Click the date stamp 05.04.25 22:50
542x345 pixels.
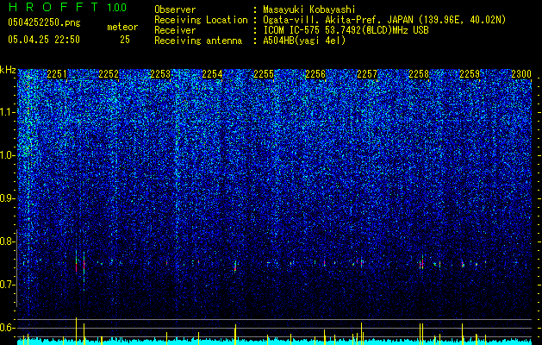pyautogui.click(x=44, y=40)
